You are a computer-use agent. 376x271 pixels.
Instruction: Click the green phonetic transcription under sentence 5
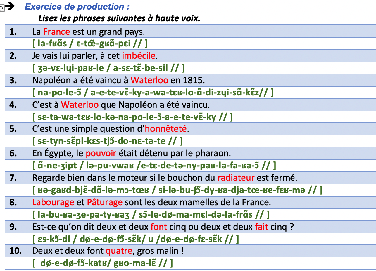[x=108, y=141]
